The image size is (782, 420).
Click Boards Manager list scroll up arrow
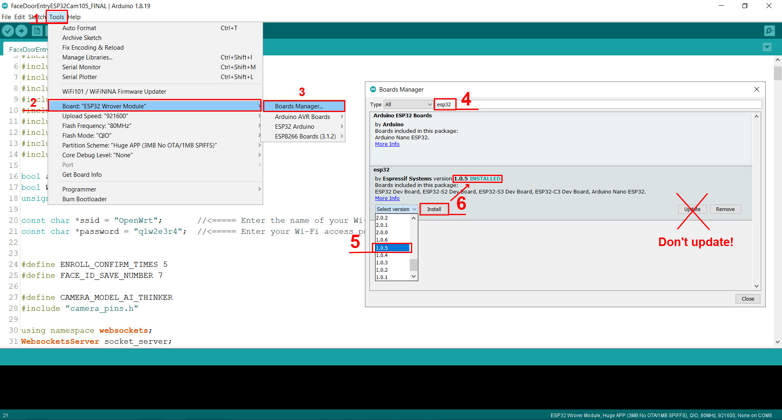pos(756,117)
